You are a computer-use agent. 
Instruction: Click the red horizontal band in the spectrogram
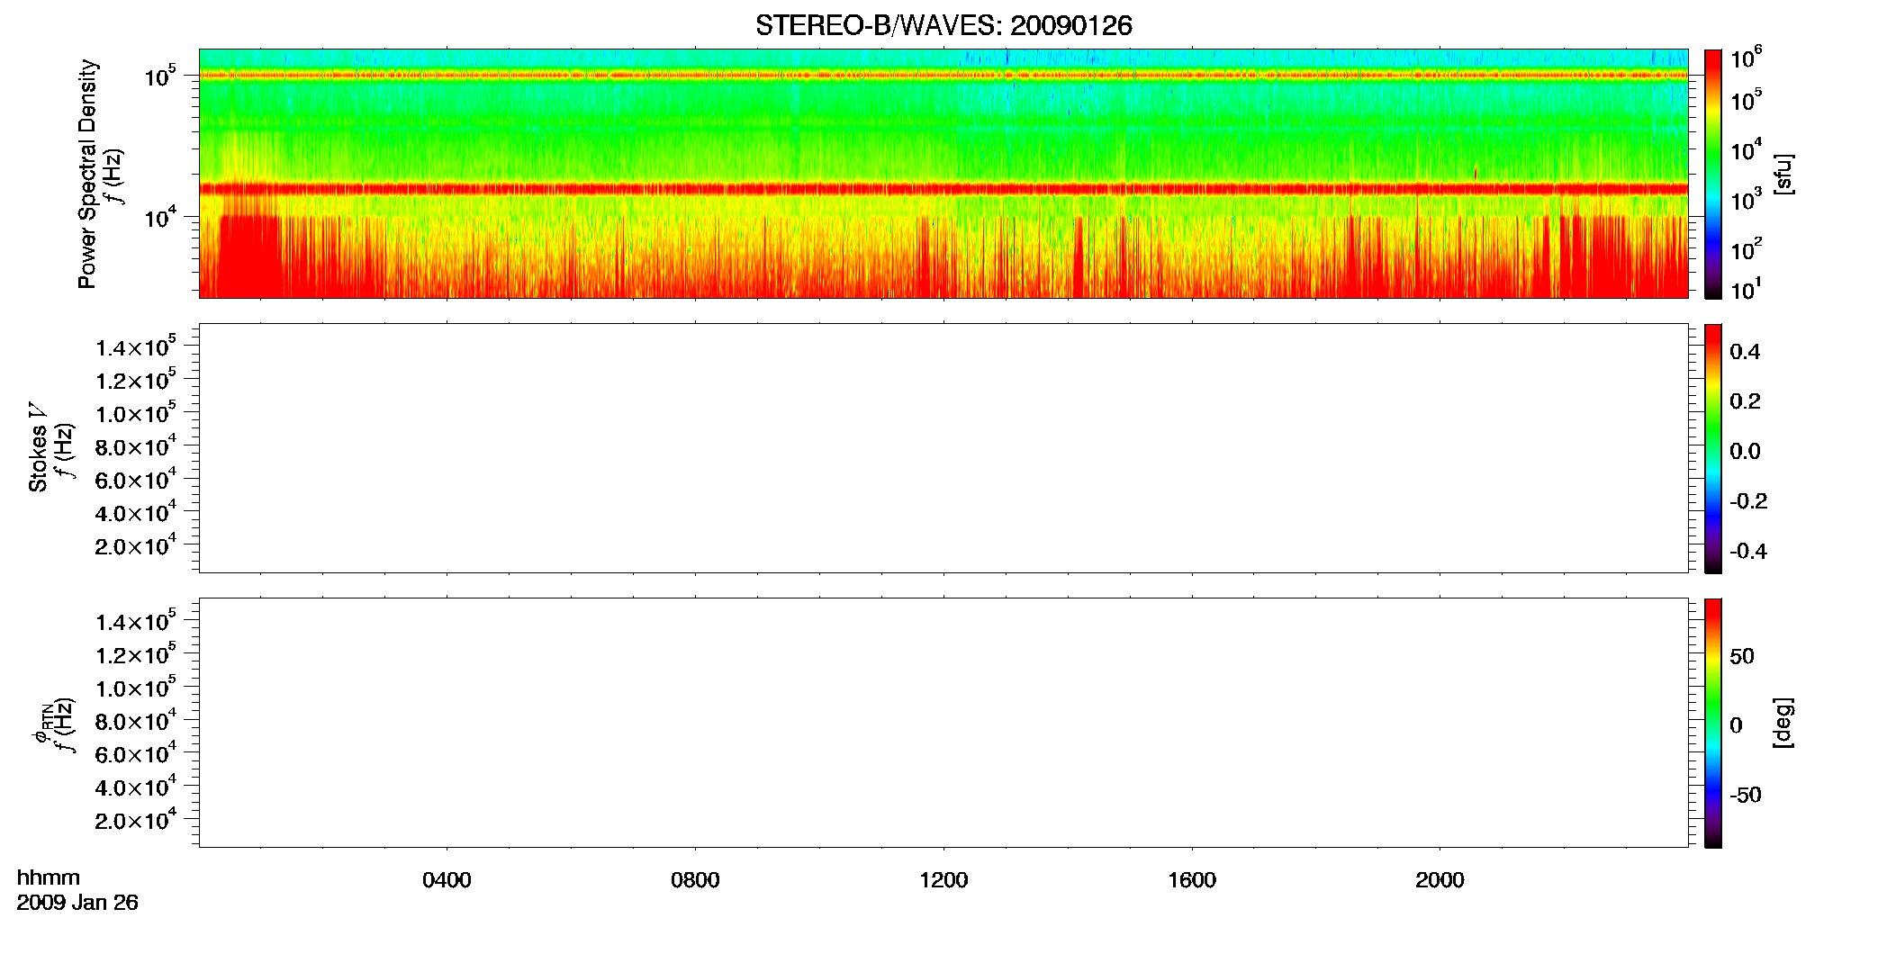[x=943, y=189]
